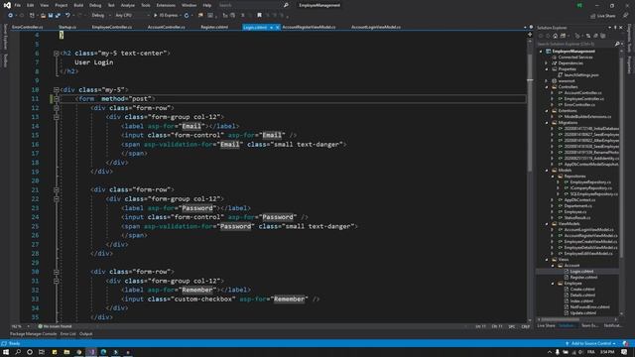Click Add to Source Control button

coord(591,344)
